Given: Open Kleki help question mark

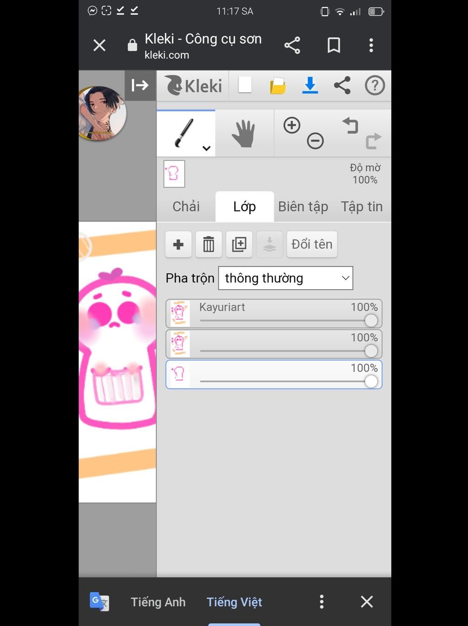Looking at the screenshot, I should click(375, 86).
